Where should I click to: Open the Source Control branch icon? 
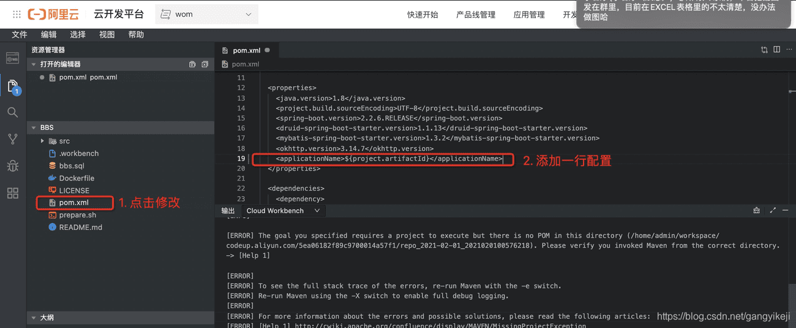(x=12, y=139)
